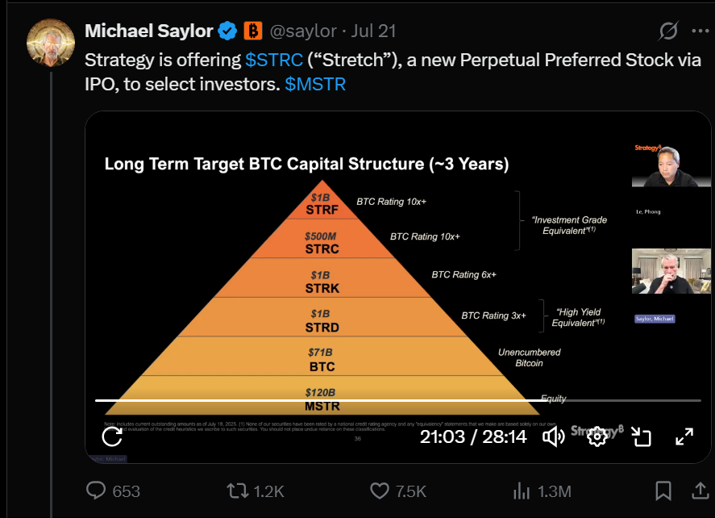Enable picture-in-picture video mode
The height and width of the screenshot is (518, 715).
point(641,437)
